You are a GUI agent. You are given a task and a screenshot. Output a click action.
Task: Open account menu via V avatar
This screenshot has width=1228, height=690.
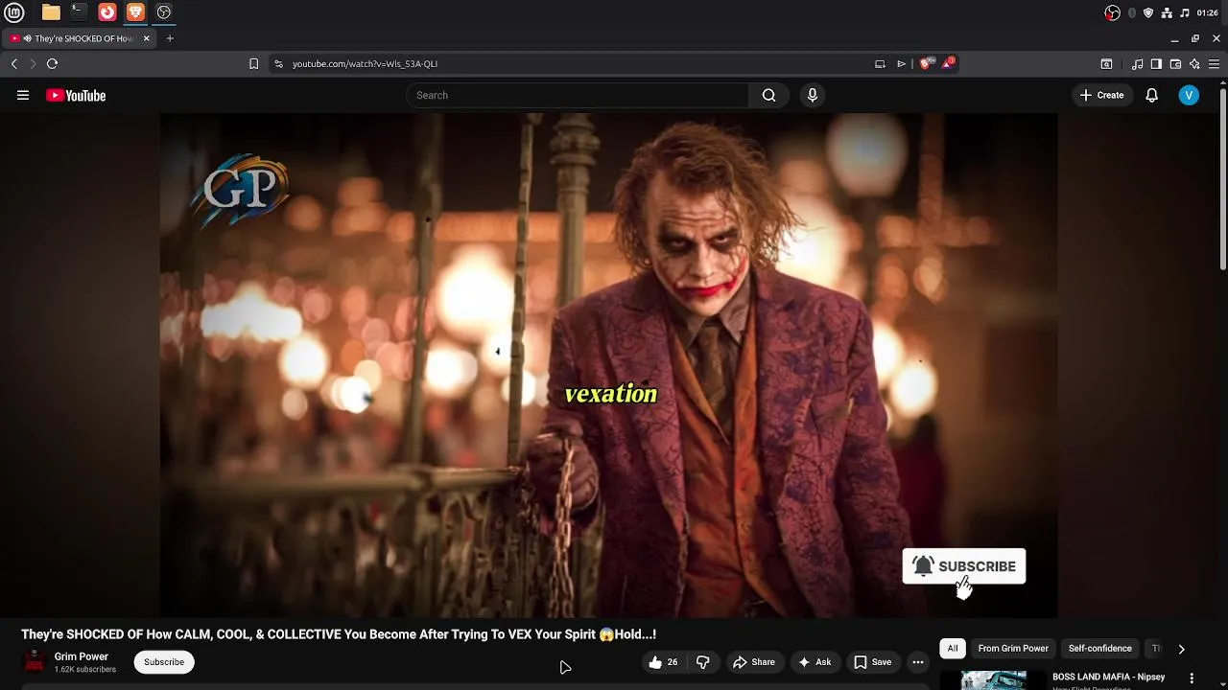[x=1189, y=95]
